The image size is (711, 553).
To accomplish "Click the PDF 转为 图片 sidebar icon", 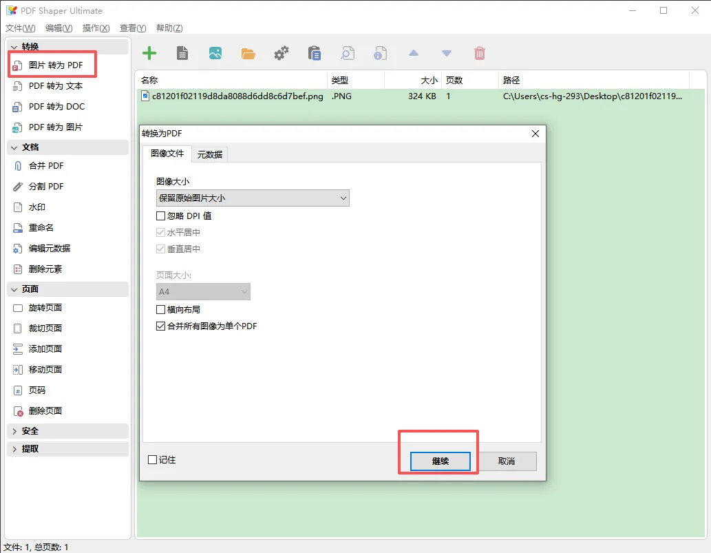I will 17,127.
